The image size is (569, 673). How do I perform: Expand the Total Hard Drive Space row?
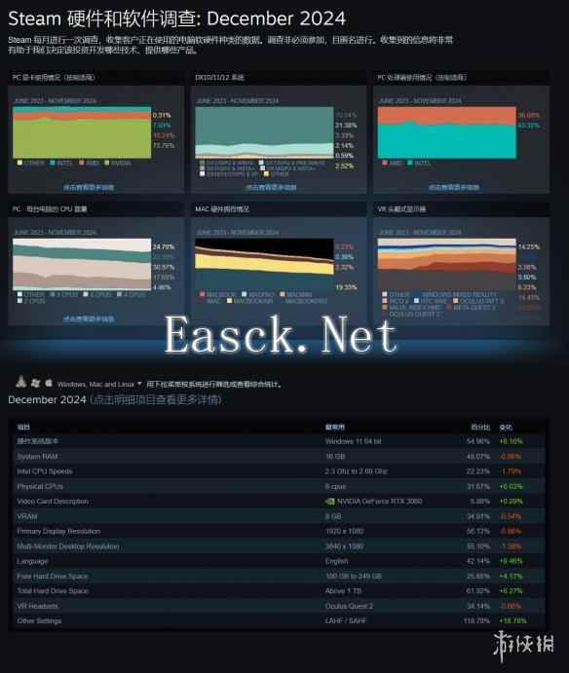pyautogui.click(x=280, y=591)
